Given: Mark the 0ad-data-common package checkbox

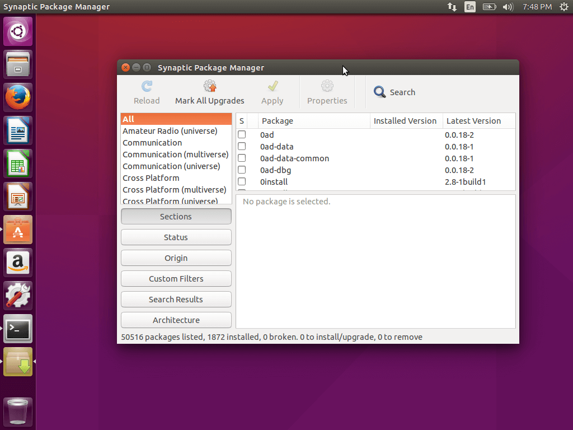Looking at the screenshot, I should pyautogui.click(x=242, y=158).
